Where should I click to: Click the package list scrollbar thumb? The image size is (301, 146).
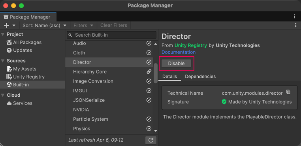point(156,73)
